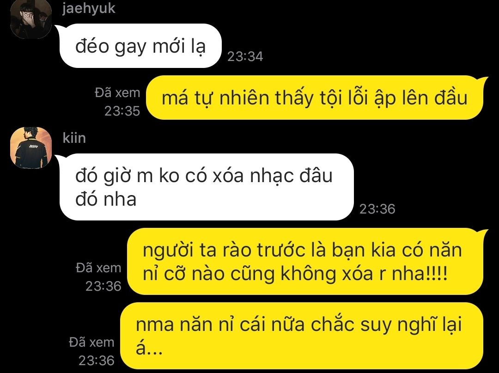Click "Đã xem" beside the "nma năn nỉ" message
This screenshot has width=499, height=373.
click(x=91, y=342)
